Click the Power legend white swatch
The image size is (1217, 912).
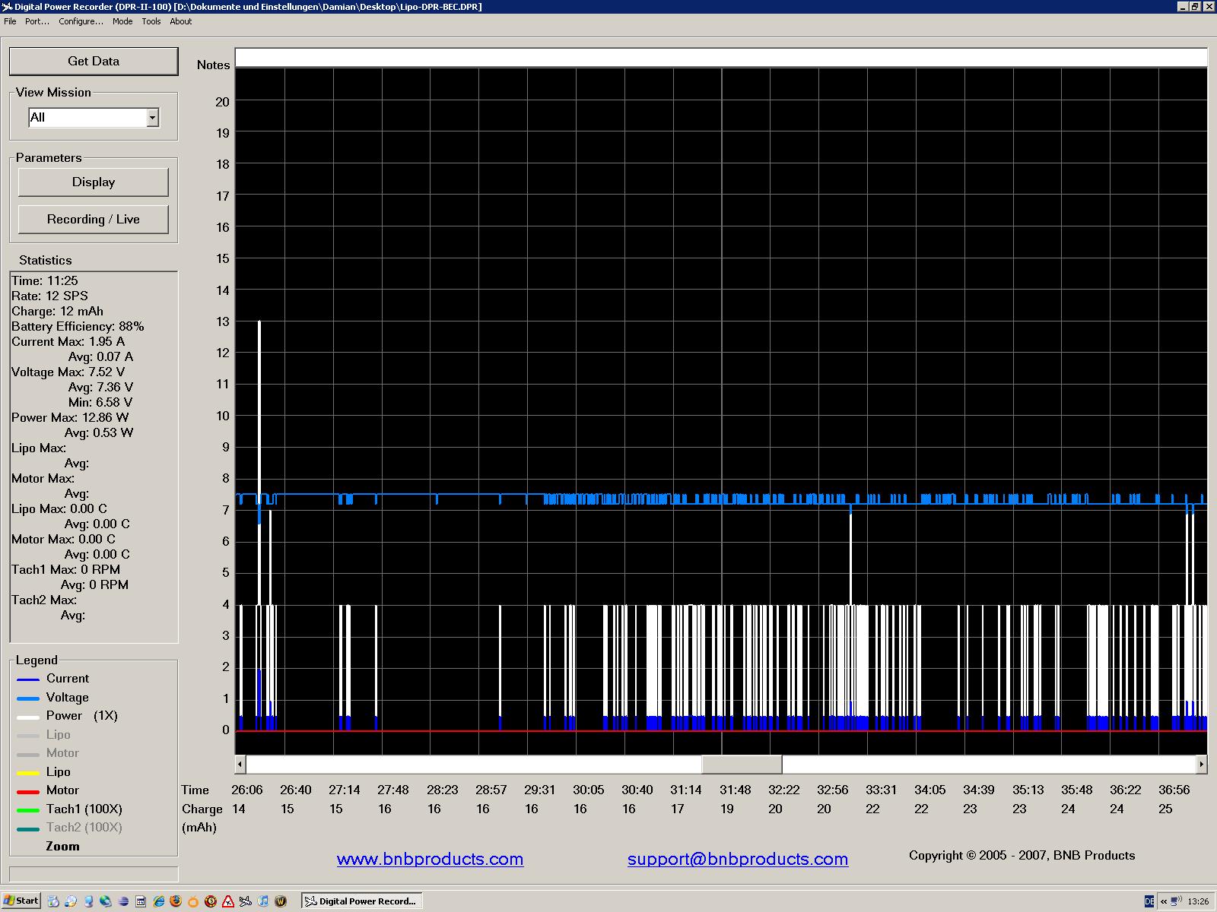28,717
